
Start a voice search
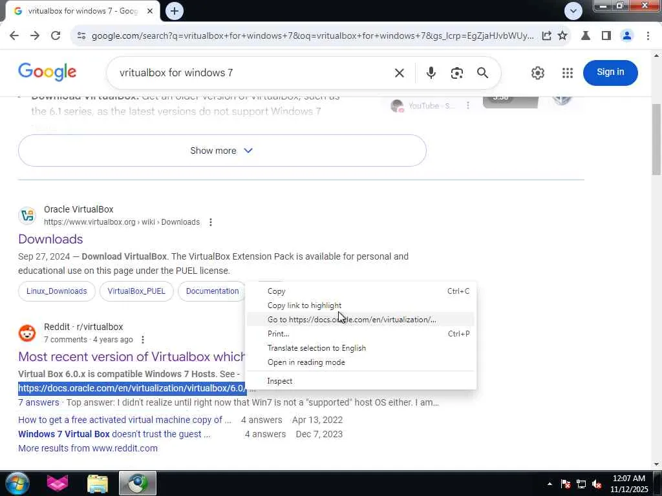(431, 73)
